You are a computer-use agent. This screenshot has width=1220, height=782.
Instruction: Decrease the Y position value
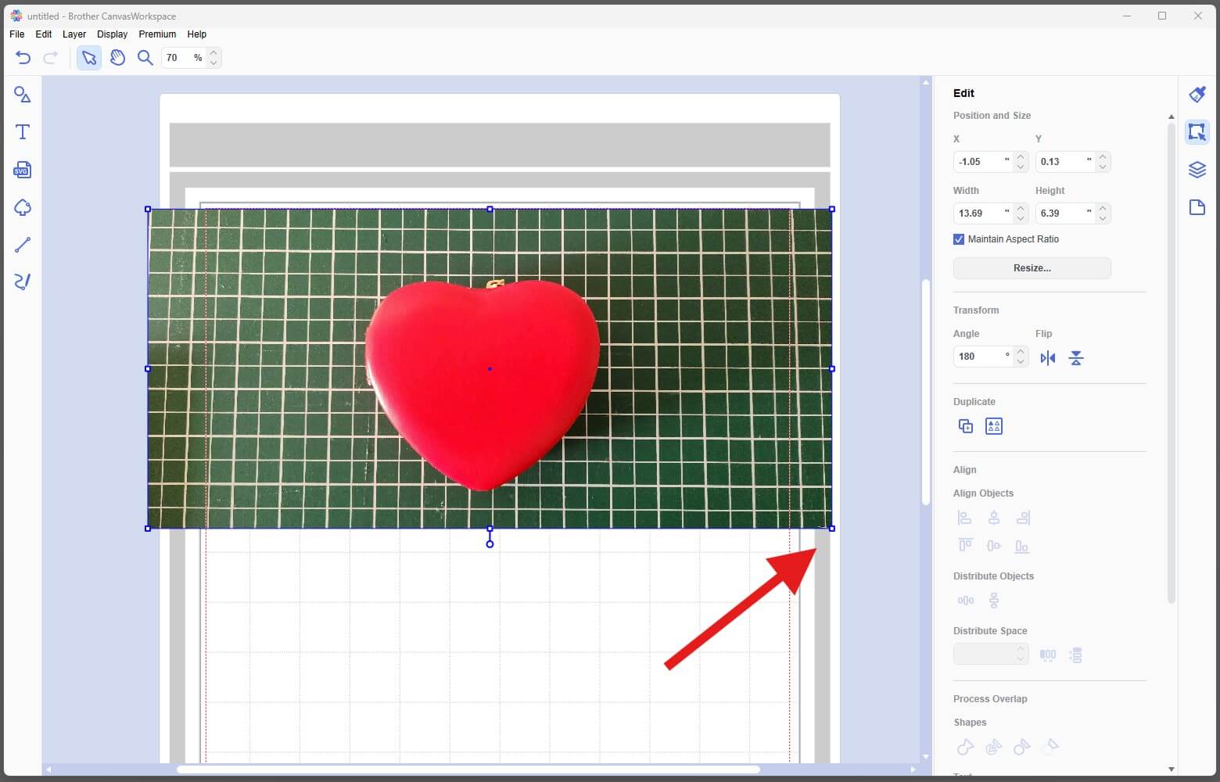(1103, 167)
